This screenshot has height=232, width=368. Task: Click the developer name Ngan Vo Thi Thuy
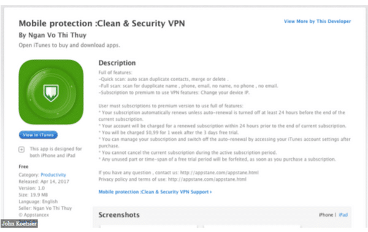(57, 35)
